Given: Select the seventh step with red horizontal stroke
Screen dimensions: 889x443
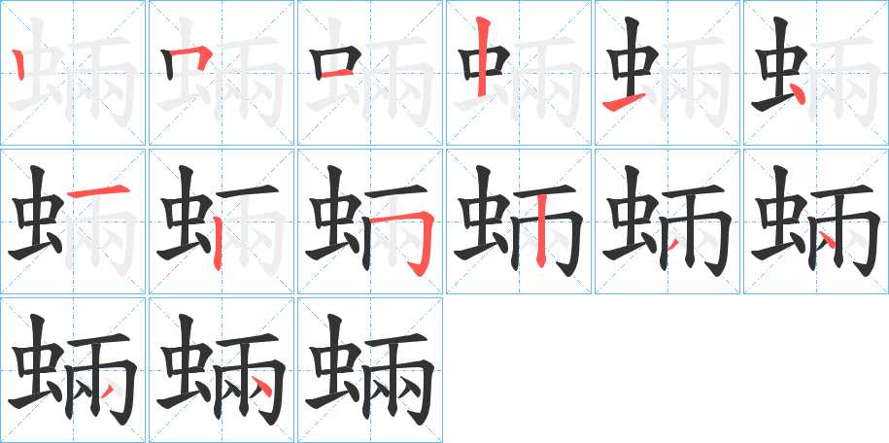Looking at the screenshot, I should (73, 221).
